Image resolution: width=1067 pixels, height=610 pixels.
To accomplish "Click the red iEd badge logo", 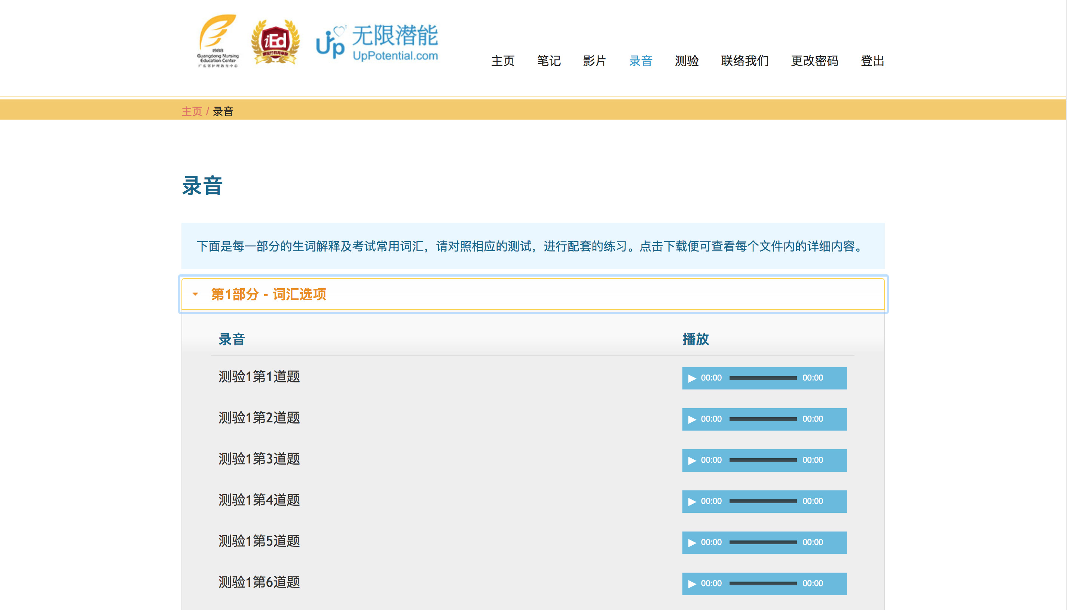I will [275, 42].
